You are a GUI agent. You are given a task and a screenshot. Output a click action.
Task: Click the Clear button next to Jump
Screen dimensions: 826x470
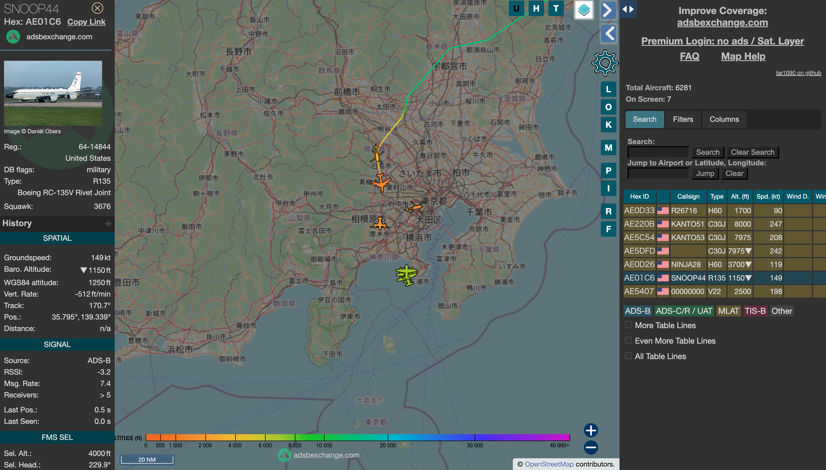(734, 174)
